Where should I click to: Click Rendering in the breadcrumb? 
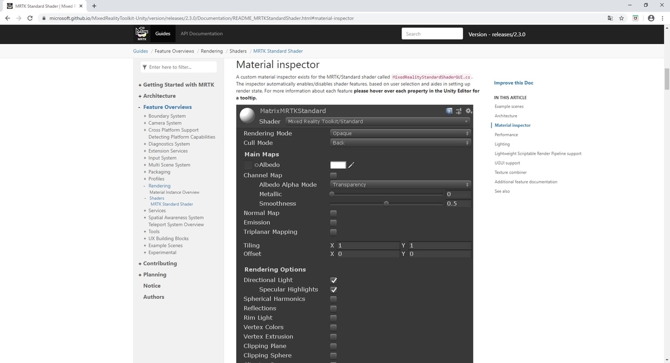[212, 51]
